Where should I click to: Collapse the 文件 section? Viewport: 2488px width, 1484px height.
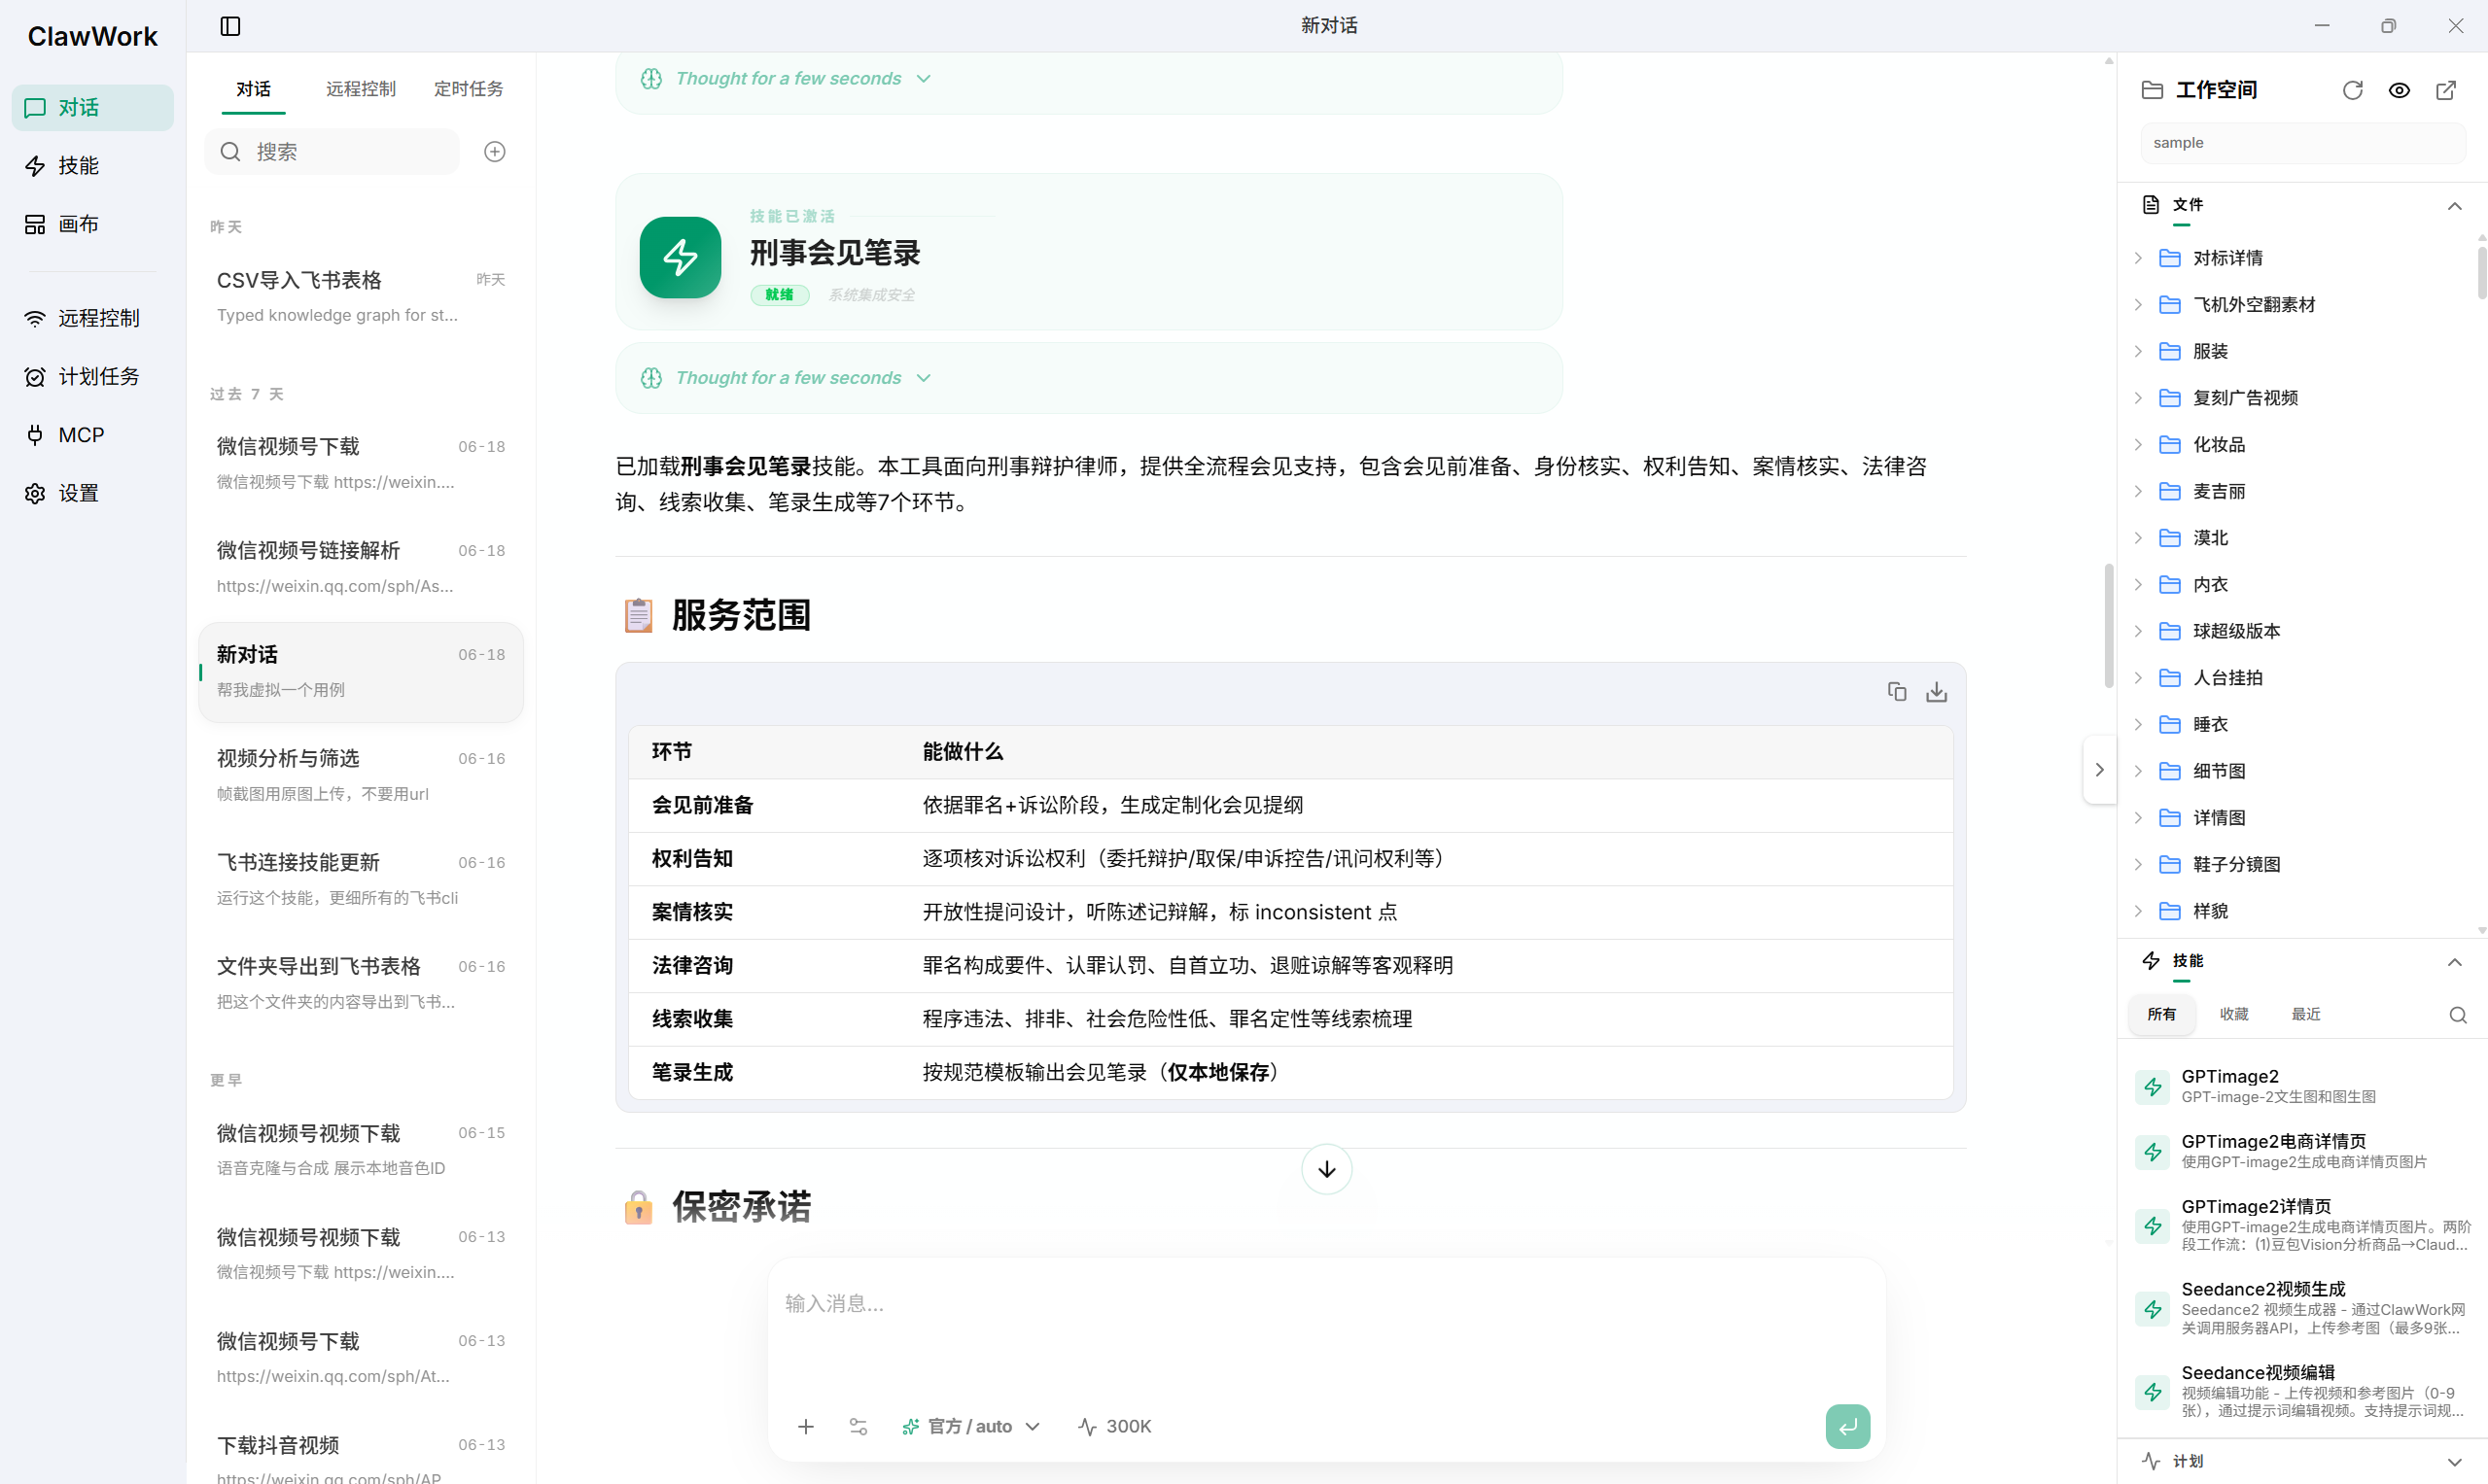(x=2454, y=206)
